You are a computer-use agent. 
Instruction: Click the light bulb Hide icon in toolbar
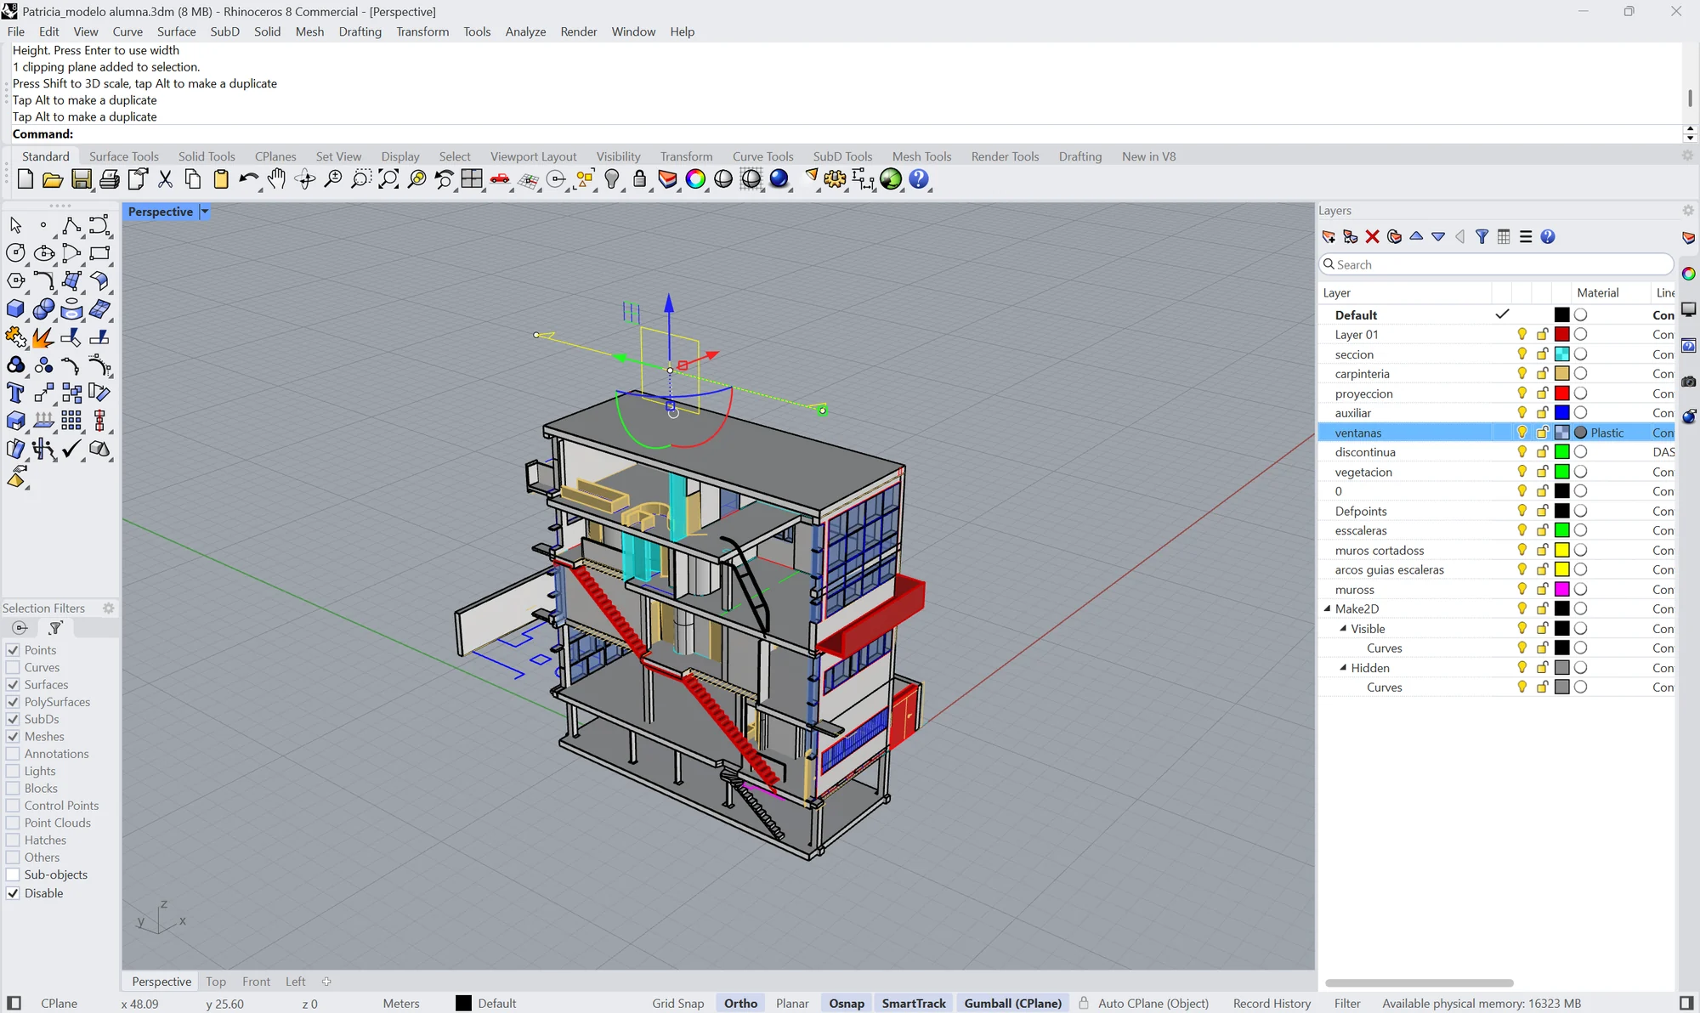click(x=612, y=179)
